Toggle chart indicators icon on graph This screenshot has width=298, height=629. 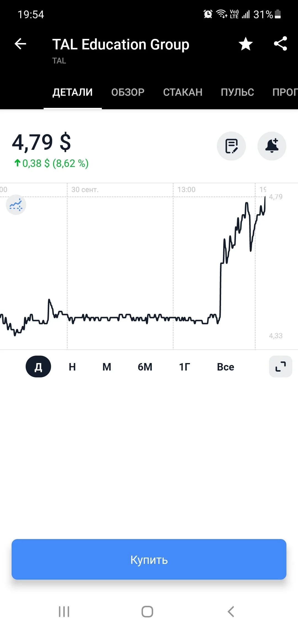coord(16,205)
